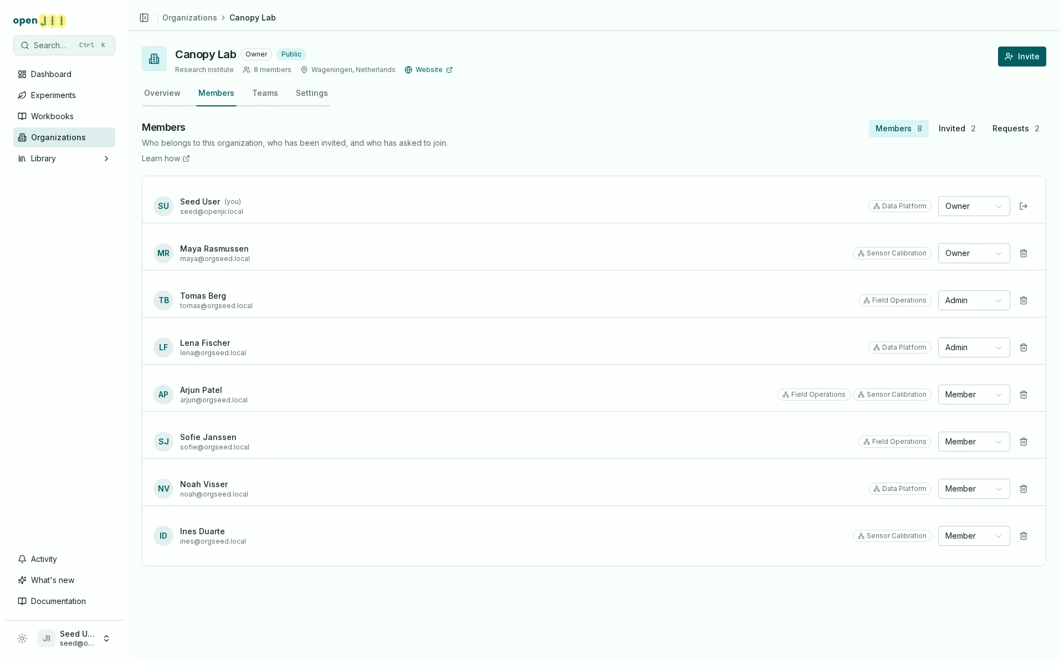Show the Invited list filter
This screenshot has width=1064, height=665.
[x=957, y=129]
